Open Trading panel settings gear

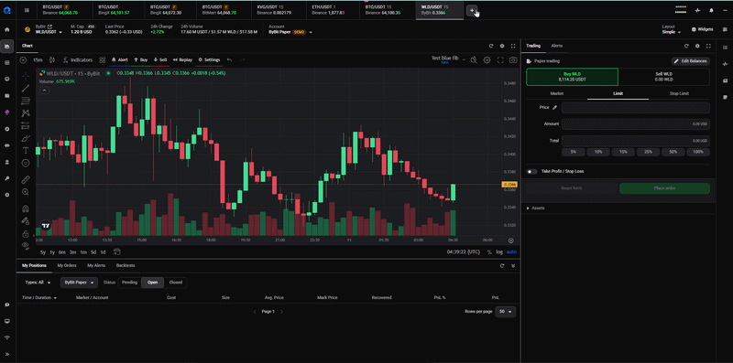click(x=697, y=47)
